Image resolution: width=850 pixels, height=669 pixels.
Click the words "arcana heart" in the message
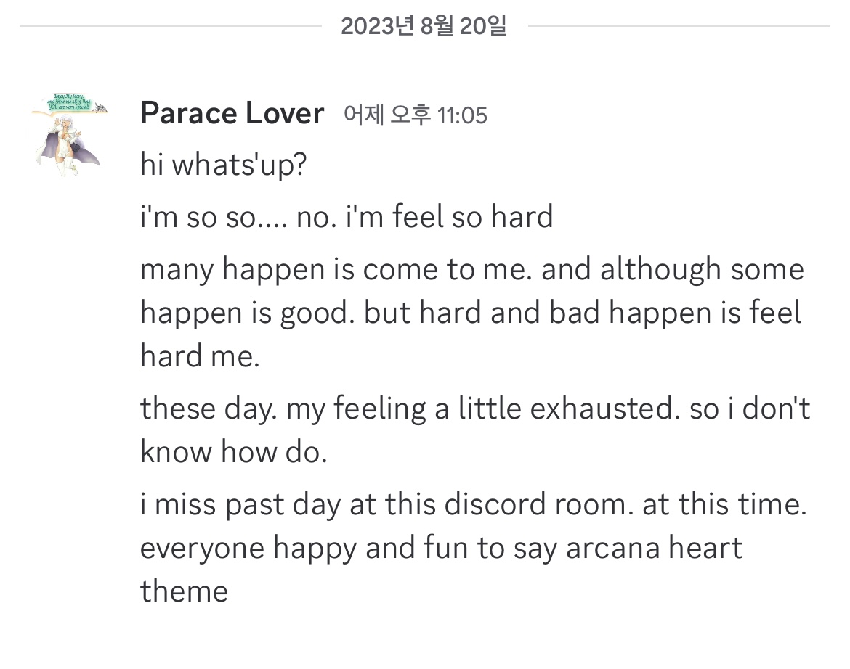coord(654,548)
